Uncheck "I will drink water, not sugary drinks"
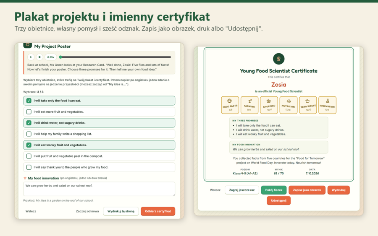This screenshot has width=378, height=236. click(x=99, y=123)
